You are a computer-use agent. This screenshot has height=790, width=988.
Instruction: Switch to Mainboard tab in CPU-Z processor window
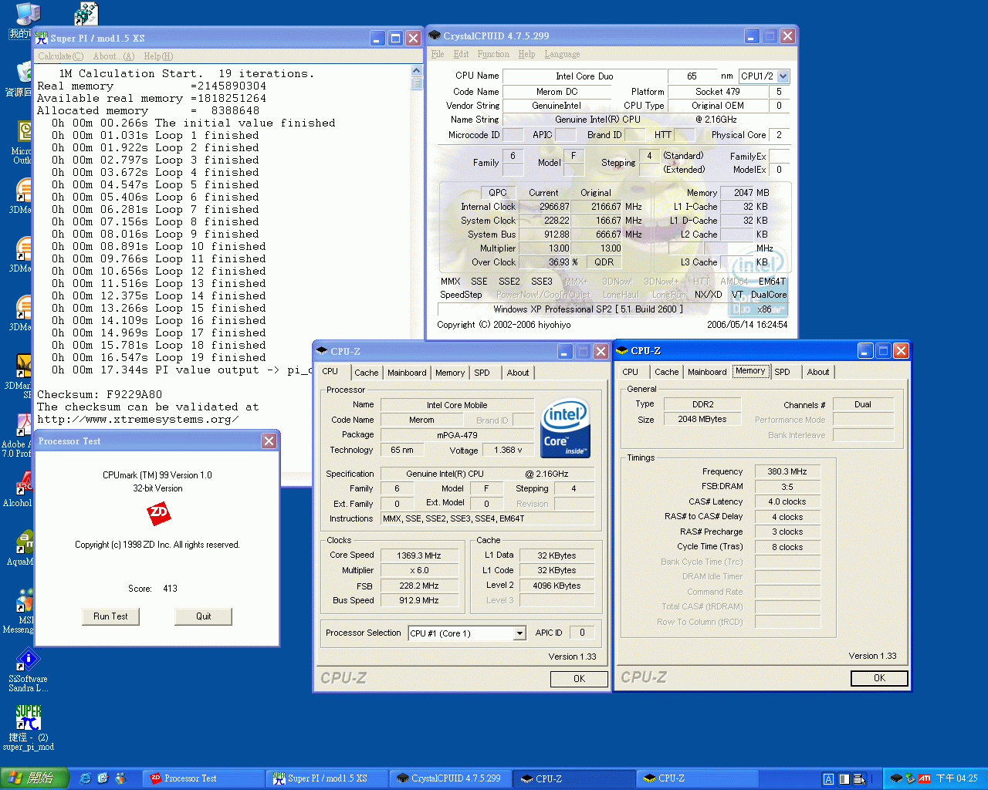pyautogui.click(x=407, y=373)
